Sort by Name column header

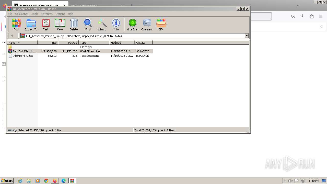pyautogui.click(x=22, y=43)
